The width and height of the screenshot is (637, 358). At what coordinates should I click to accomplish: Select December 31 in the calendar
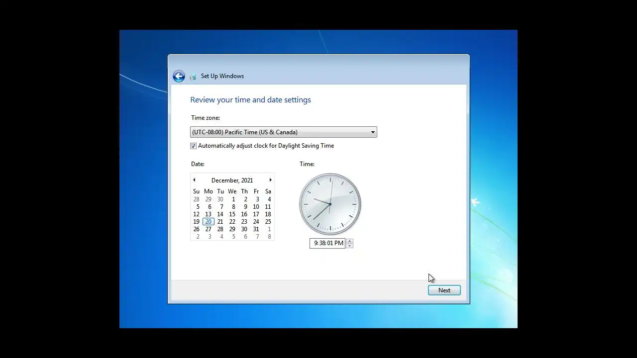point(256,229)
